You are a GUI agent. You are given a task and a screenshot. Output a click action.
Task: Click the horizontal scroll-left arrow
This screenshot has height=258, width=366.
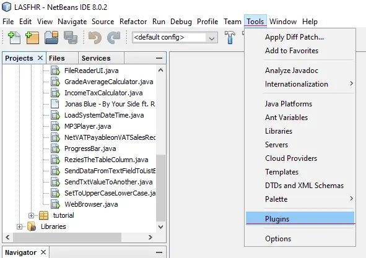(x=7, y=237)
